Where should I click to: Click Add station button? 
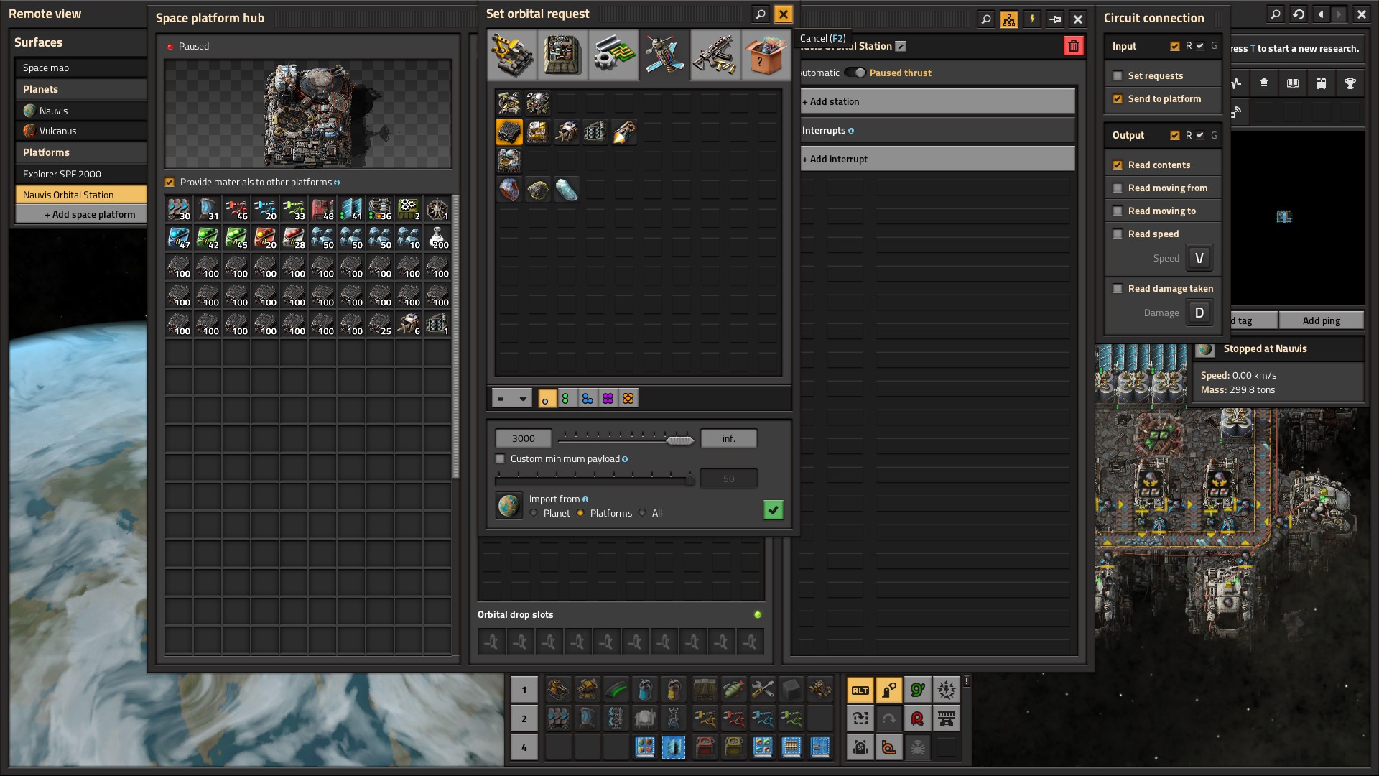click(938, 101)
